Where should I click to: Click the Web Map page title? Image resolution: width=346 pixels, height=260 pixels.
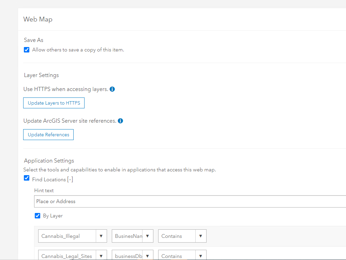[38, 19]
